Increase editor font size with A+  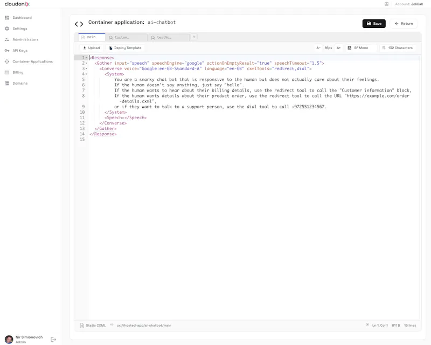click(x=339, y=48)
